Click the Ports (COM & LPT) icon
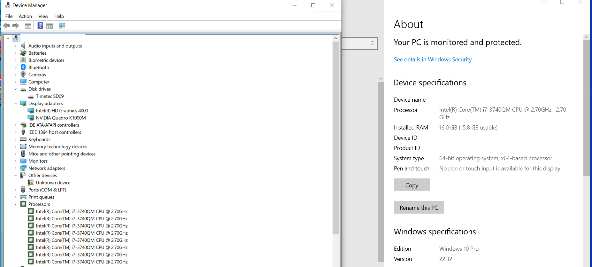 click(23, 190)
